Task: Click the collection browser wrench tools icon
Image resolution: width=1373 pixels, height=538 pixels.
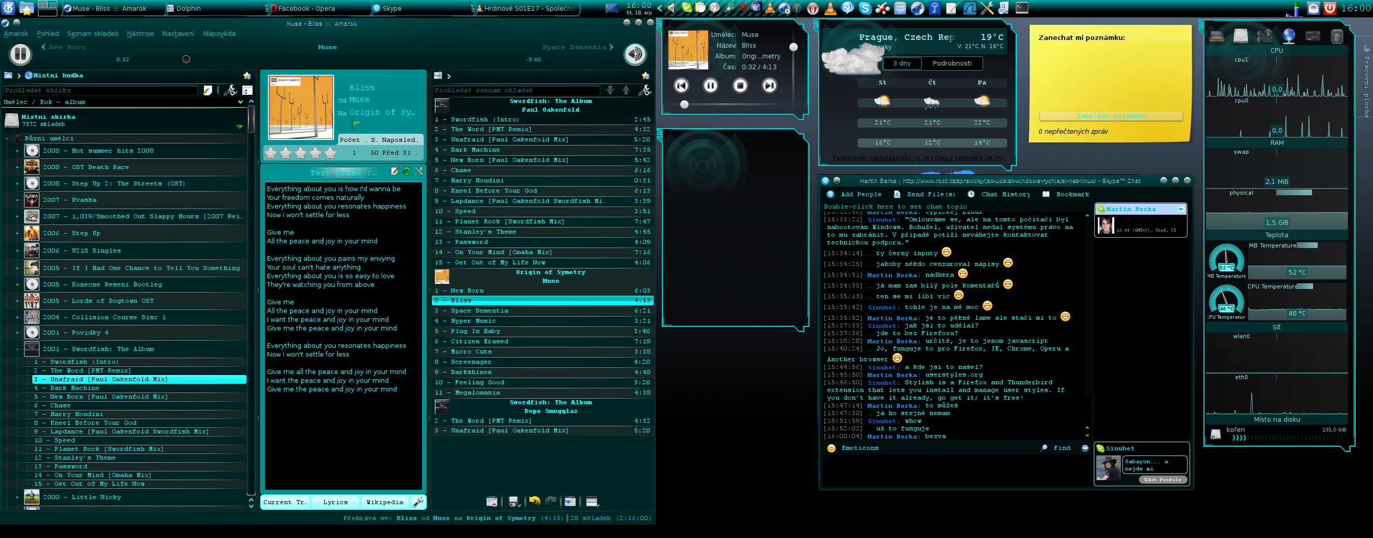Action: 230,90
